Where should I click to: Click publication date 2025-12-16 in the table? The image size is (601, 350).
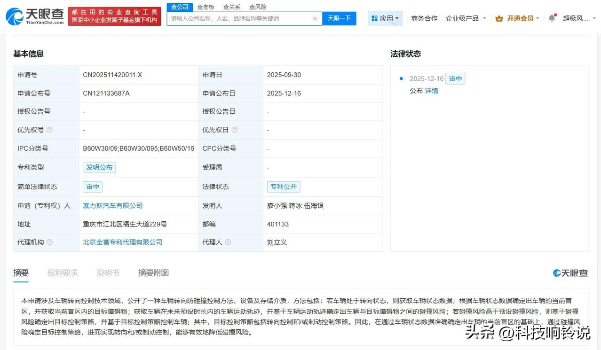284,93
